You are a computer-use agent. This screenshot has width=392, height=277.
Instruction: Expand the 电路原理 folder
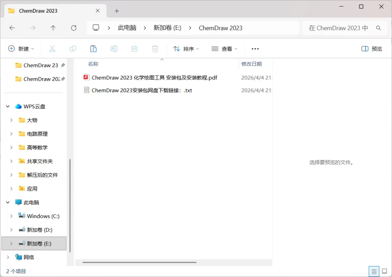(11, 134)
